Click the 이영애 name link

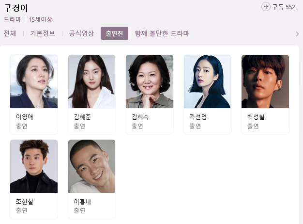tap(25, 117)
